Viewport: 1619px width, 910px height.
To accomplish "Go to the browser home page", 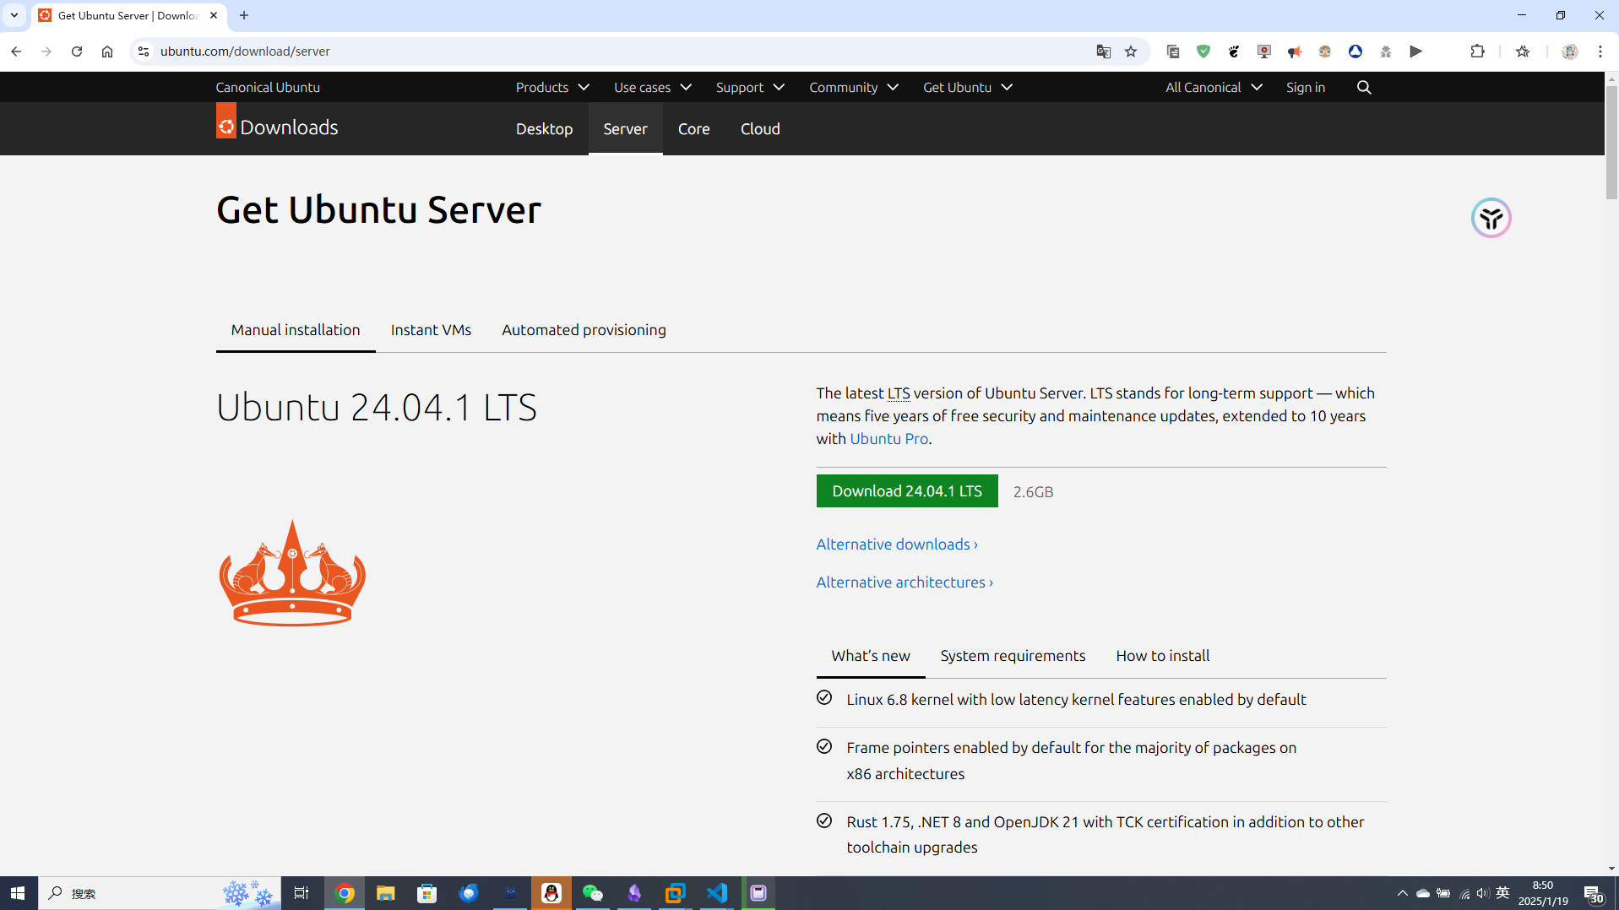I will tap(107, 51).
